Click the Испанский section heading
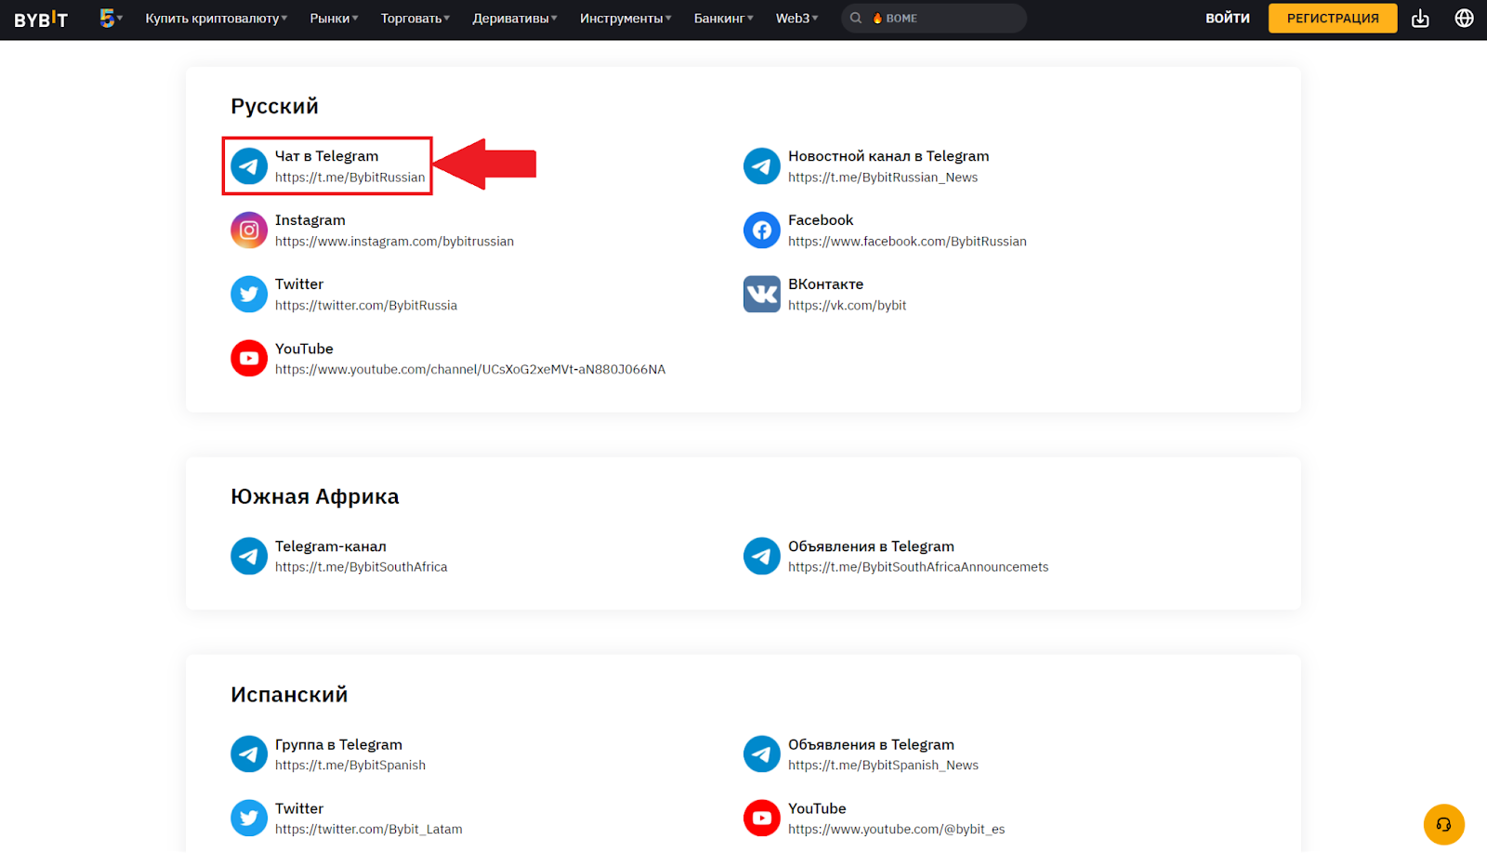This screenshot has width=1487, height=853. coord(289,694)
